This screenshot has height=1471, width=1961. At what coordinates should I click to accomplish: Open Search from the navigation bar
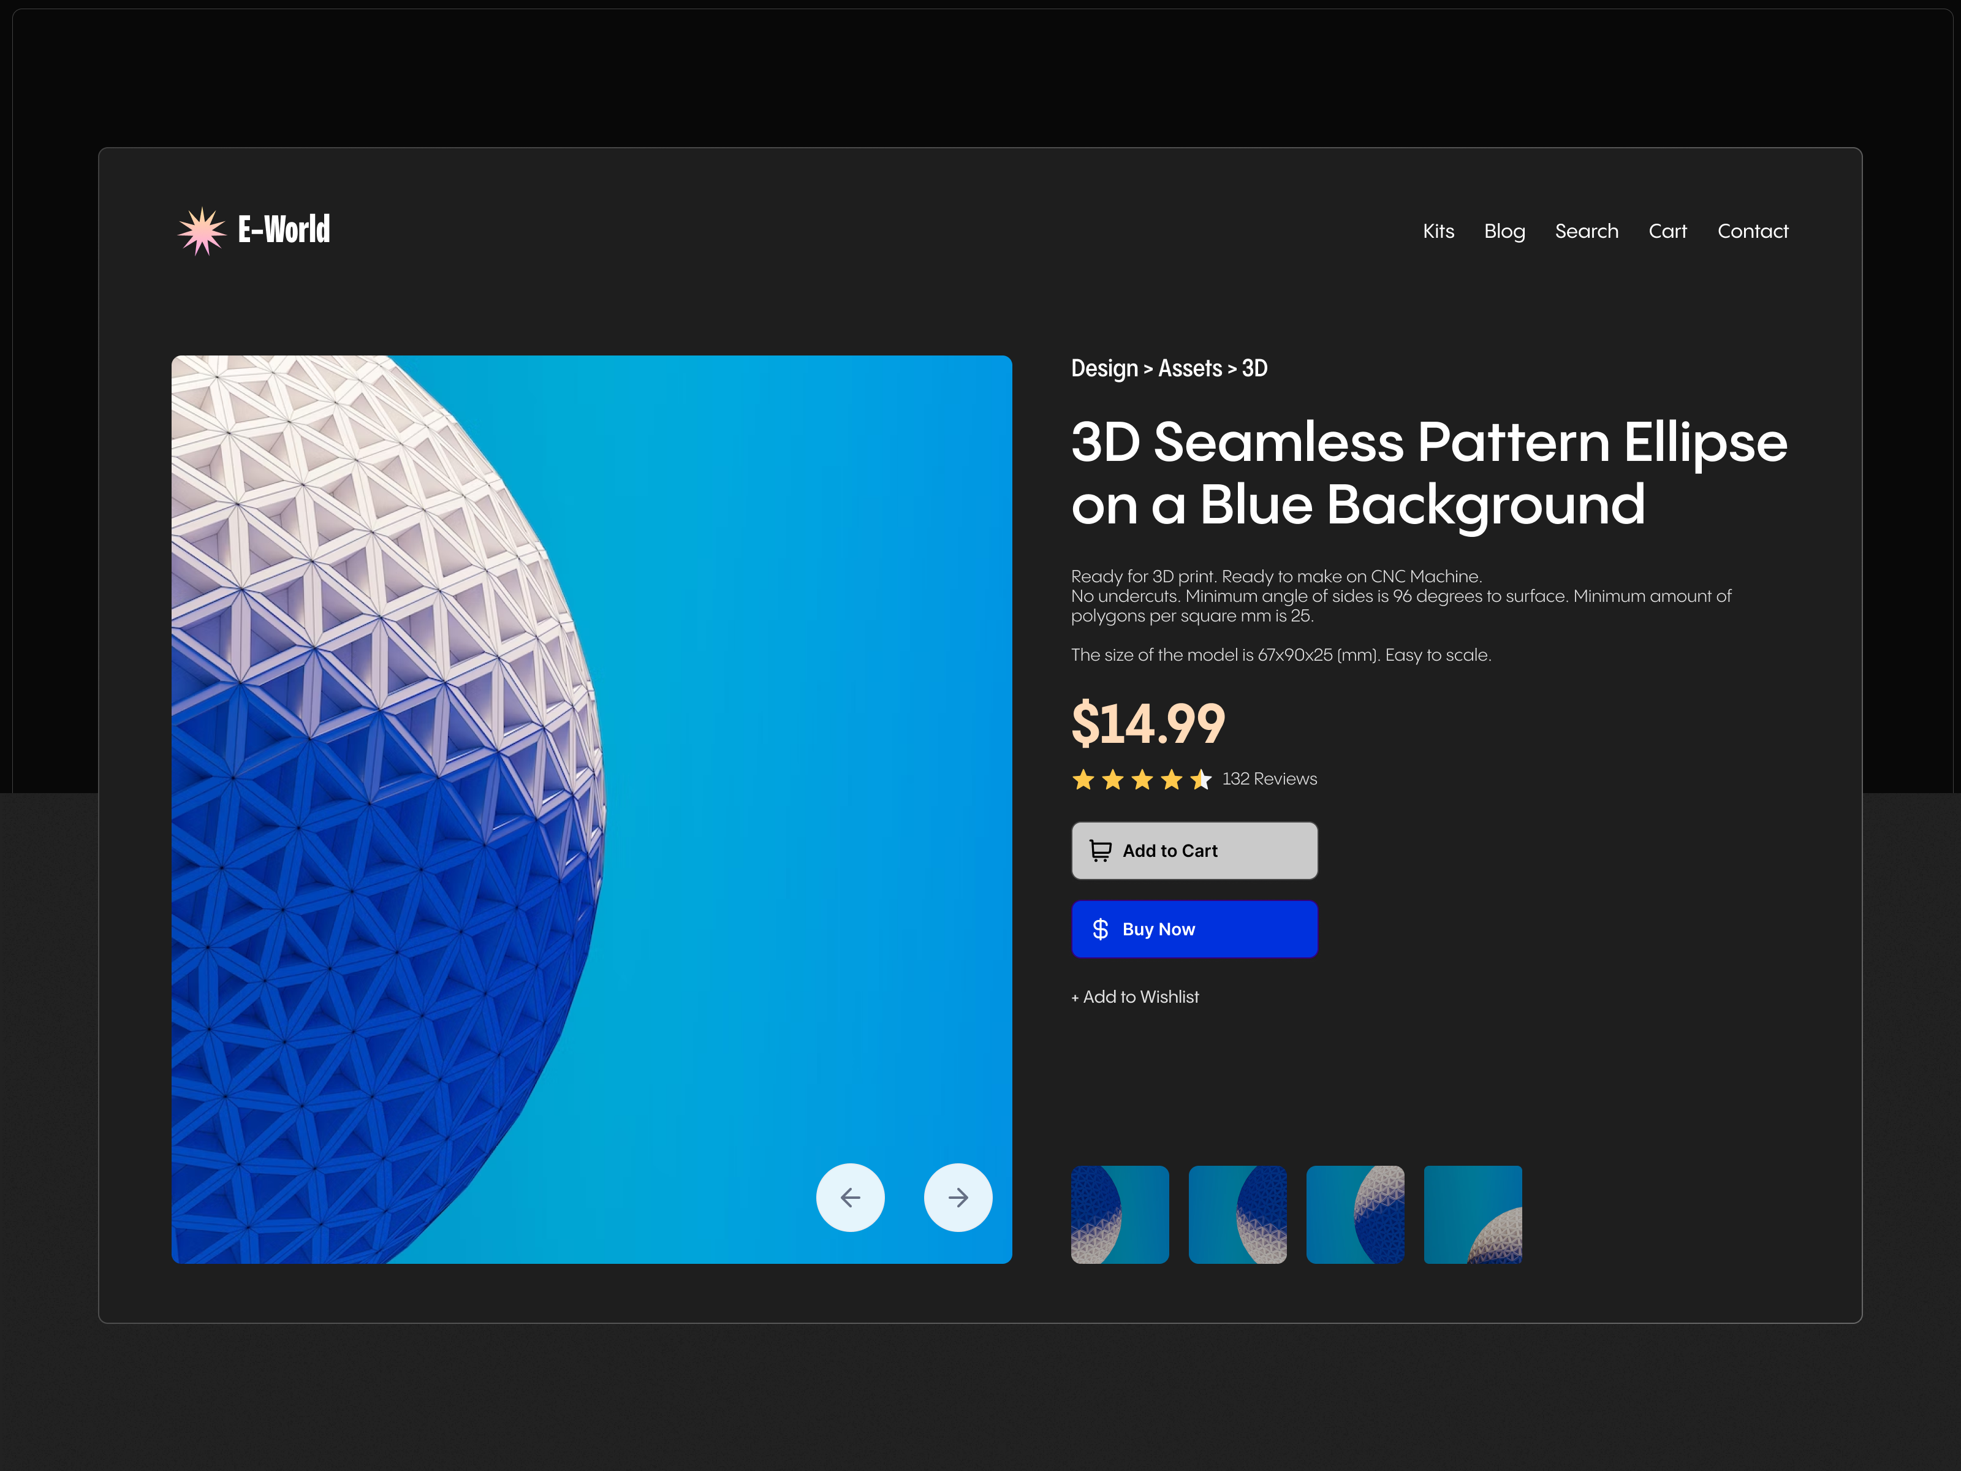pyautogui.click(x=1586, y=232)
